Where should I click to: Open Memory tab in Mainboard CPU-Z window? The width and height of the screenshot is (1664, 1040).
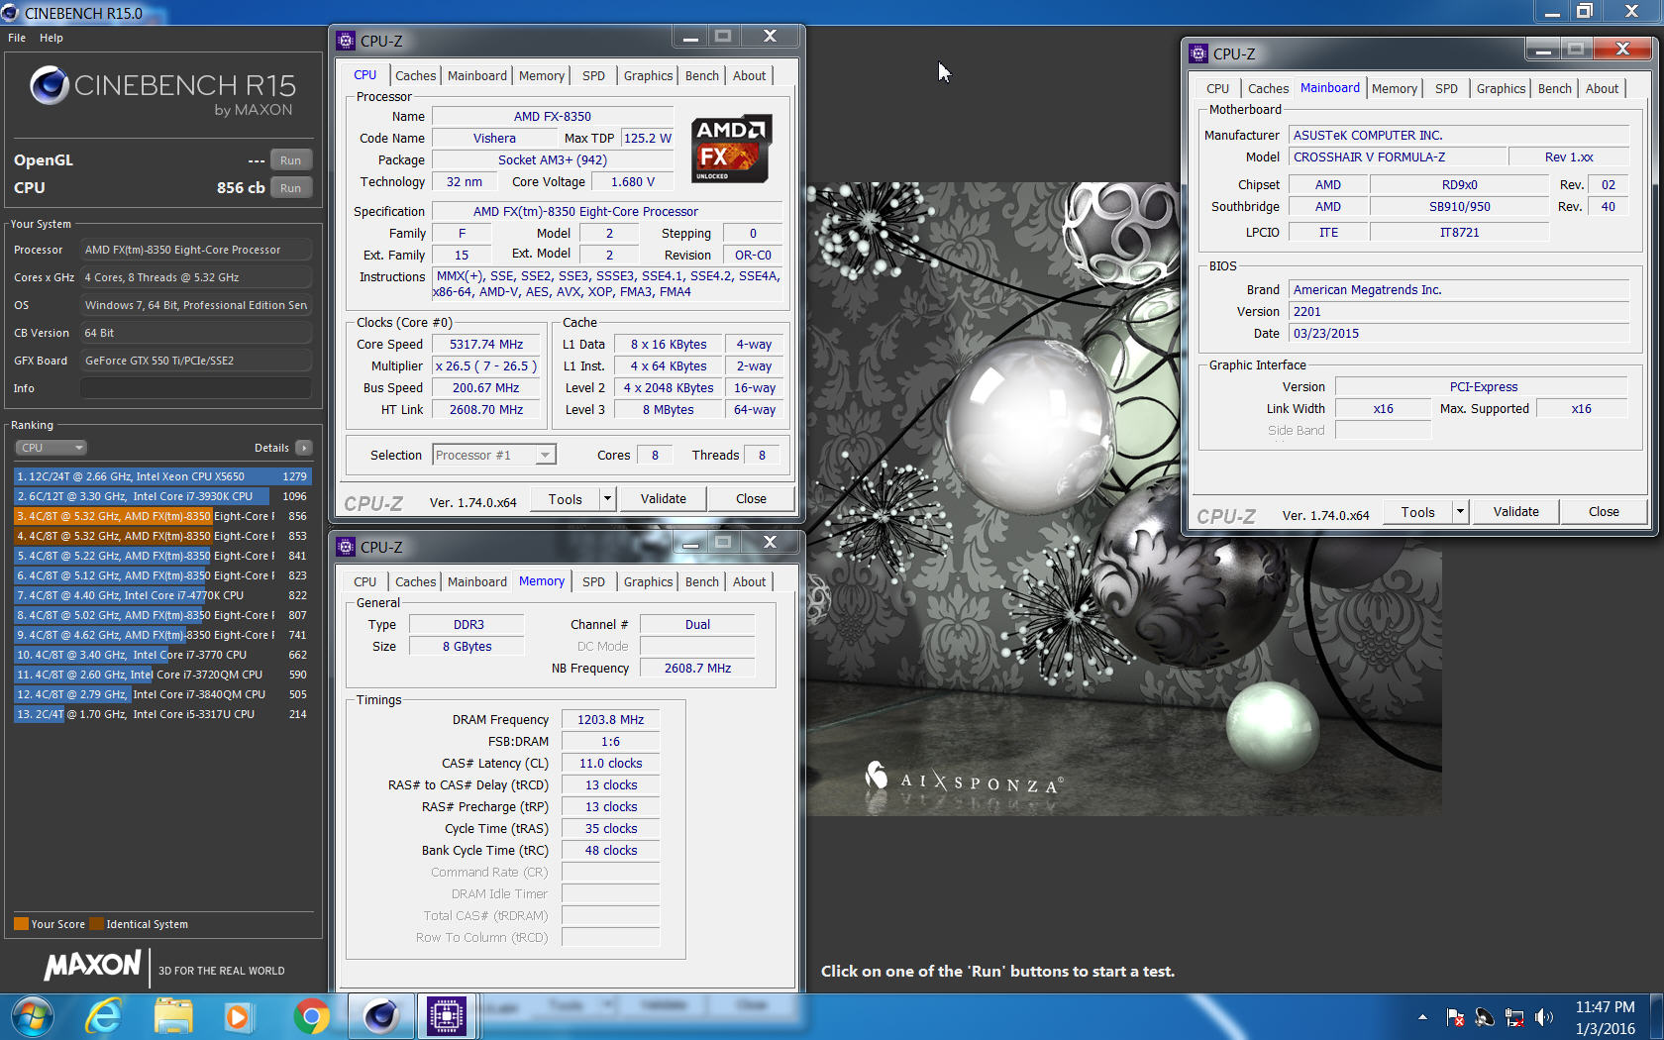point(1395,88)
